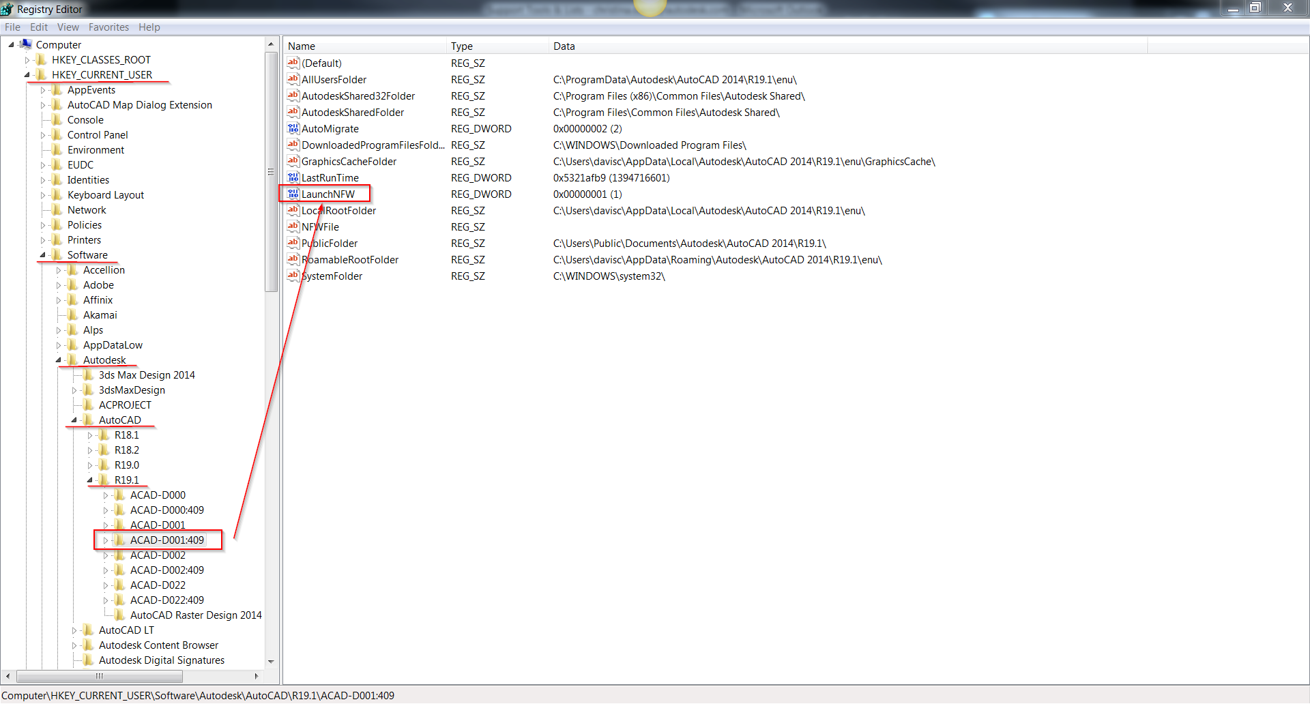Select the Autodesk Digital Signatures key

tap(162, 660)
